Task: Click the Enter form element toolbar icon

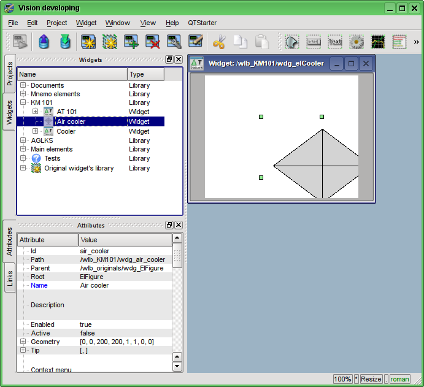Action: coord(314,42)
